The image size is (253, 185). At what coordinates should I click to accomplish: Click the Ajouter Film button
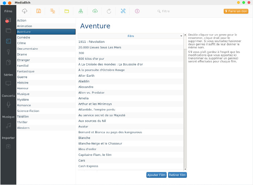[156, 175]
